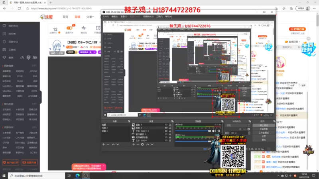The image size is (319, 179).
Task: Move selected scene up arrow
Action: coord(113,144)
